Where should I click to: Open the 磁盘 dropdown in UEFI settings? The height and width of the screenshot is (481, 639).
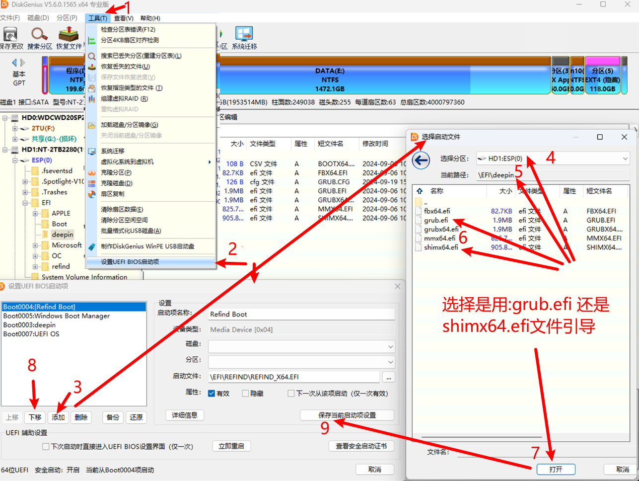301,346
